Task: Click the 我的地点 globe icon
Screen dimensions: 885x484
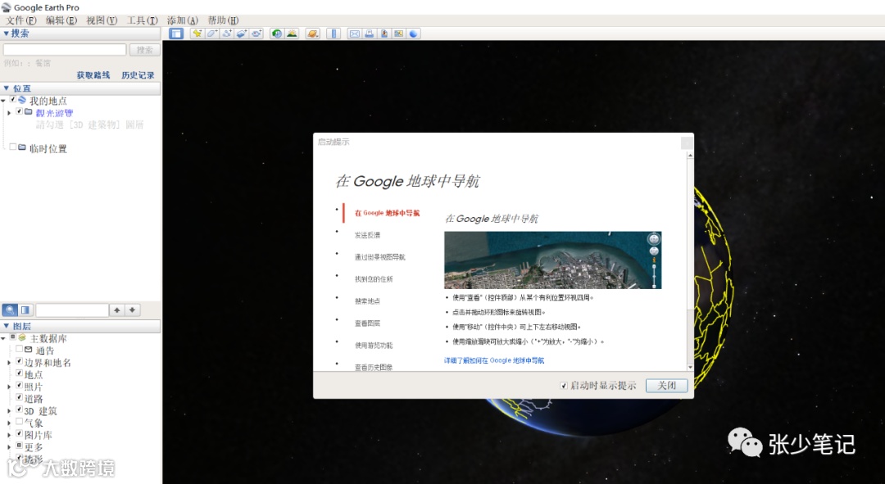Action: [x=22, y=100]
